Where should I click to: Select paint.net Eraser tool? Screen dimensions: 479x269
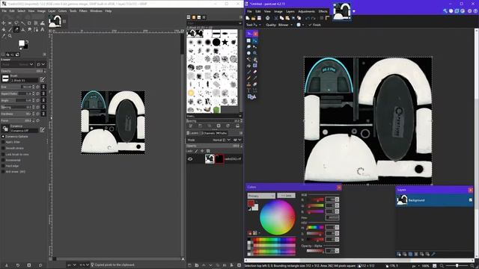[x=254, y=72]
